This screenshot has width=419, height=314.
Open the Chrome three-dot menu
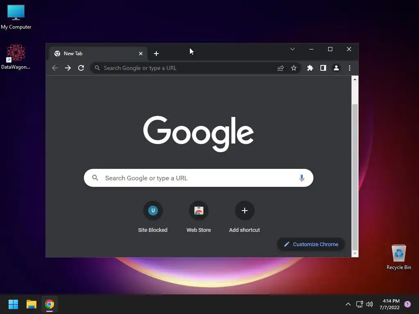click(349, 68)
